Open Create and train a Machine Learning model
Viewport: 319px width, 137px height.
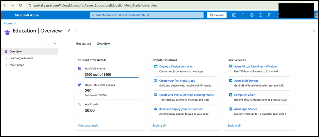tap(186, 95)
